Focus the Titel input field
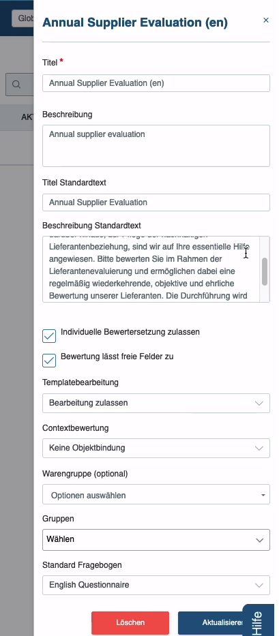The width and height of the screenshot is (279, 636). click(156, 83)
